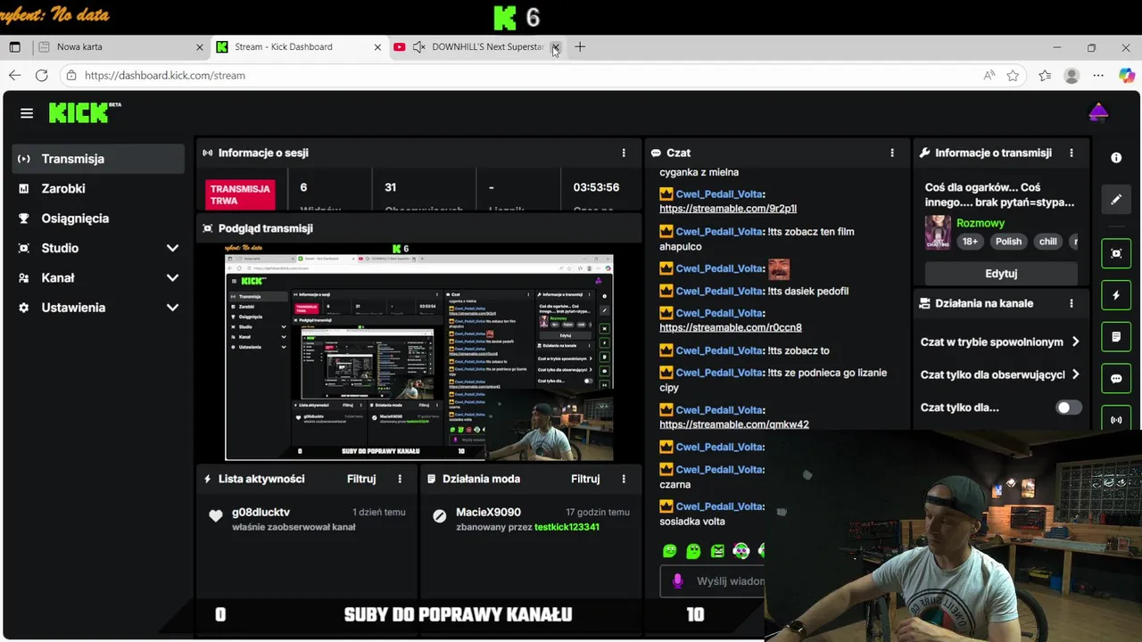
Task: Click the Rozmowy category thumbnail image
Action: tap(937, 232)
